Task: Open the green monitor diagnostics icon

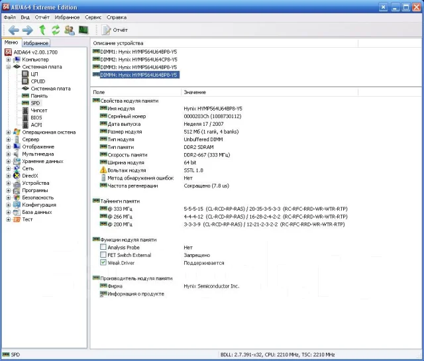Action: coord(83,30)
